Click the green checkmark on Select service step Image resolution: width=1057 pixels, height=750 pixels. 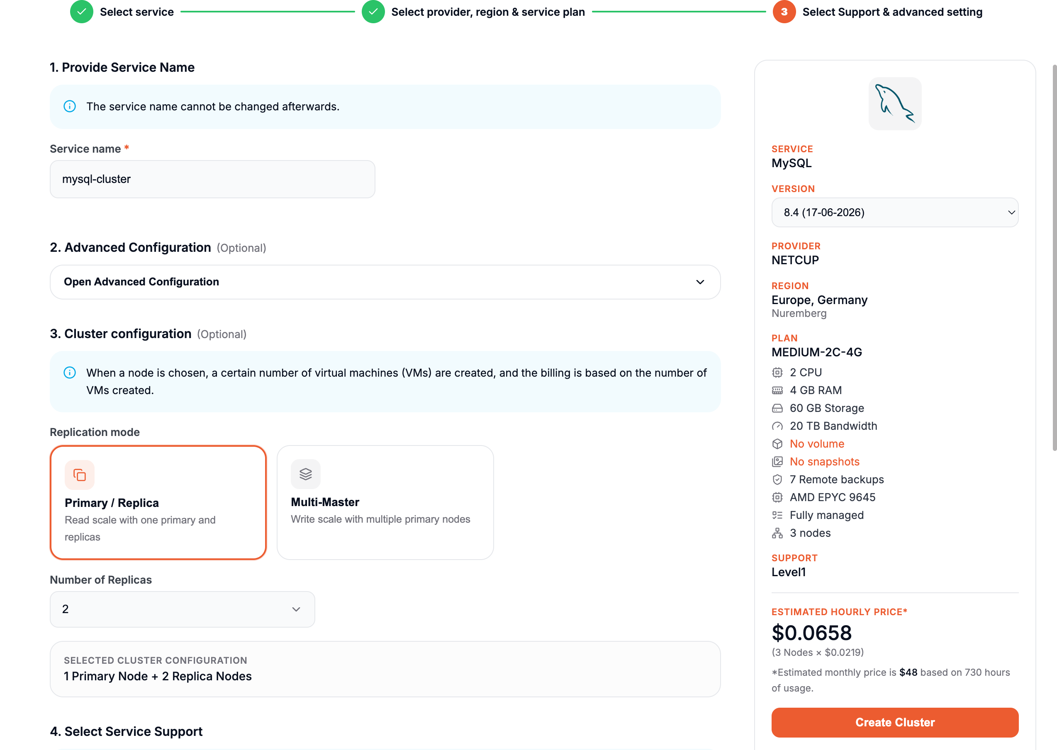coord(81,12)
